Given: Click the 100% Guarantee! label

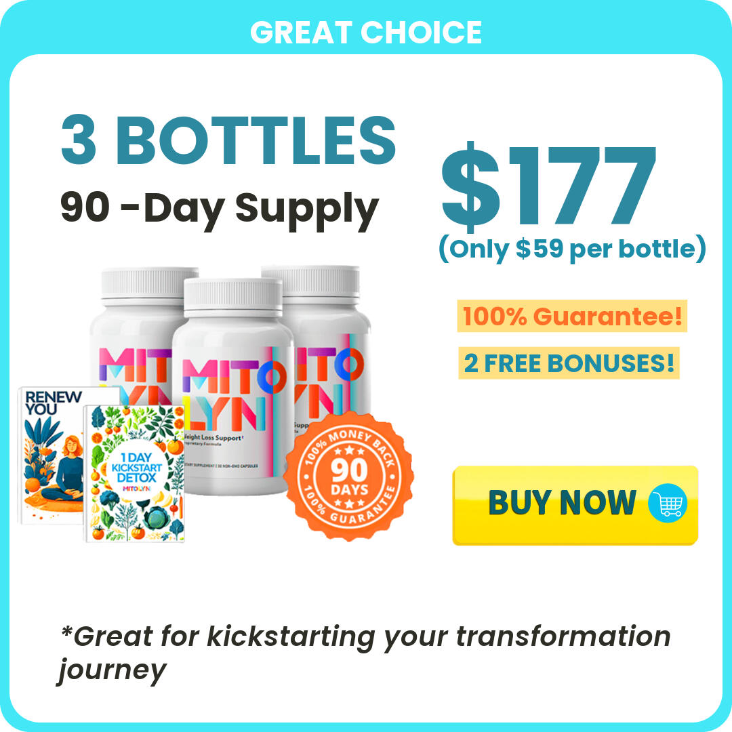Looking at the screenshot, I should (572, 316).
